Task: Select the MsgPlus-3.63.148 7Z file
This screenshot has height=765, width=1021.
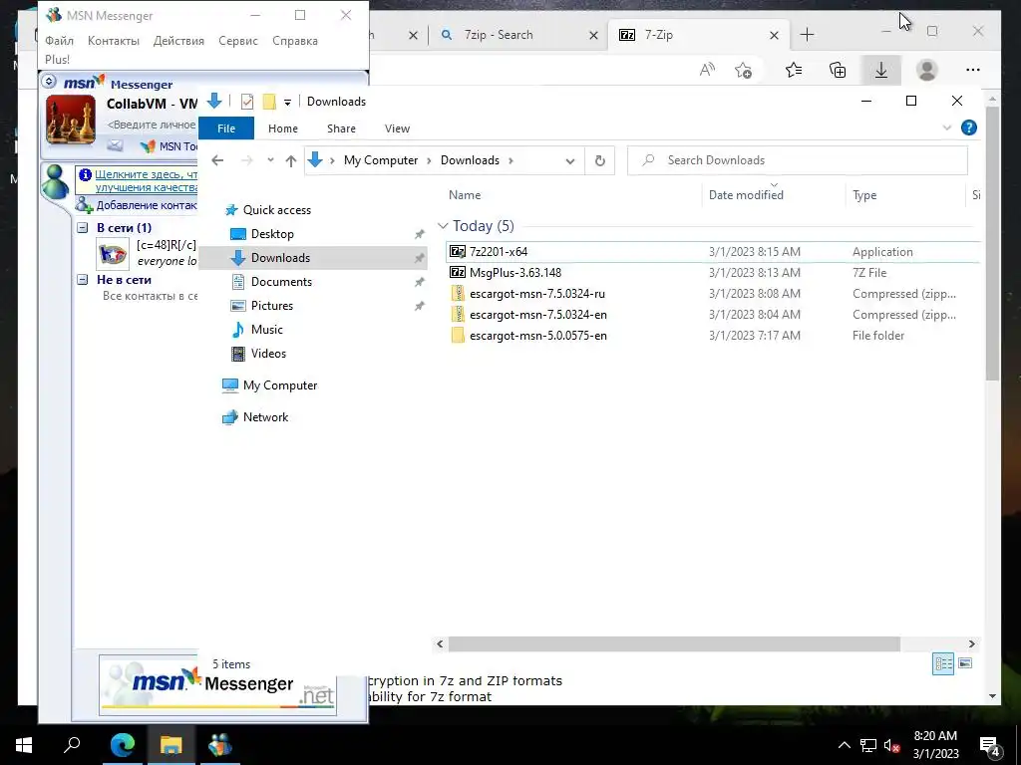Action: click(515, 273)
